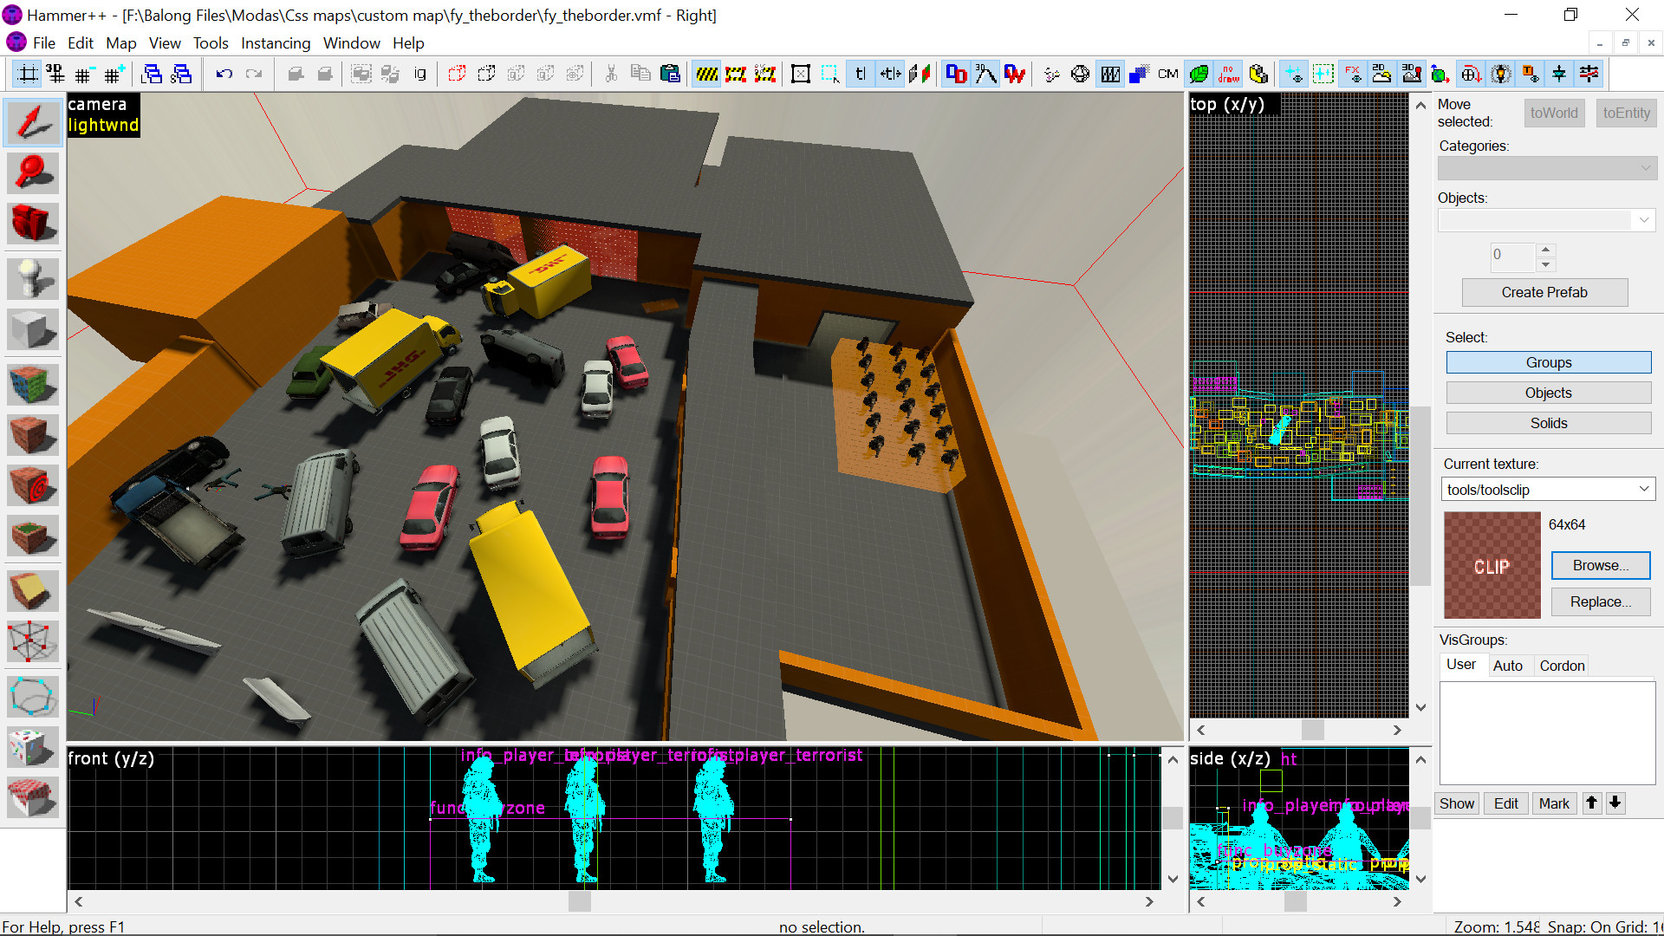The width and height of the screenshot is (1664, 936).
Task: Open the Instancing menu
Action: [275, 43]
